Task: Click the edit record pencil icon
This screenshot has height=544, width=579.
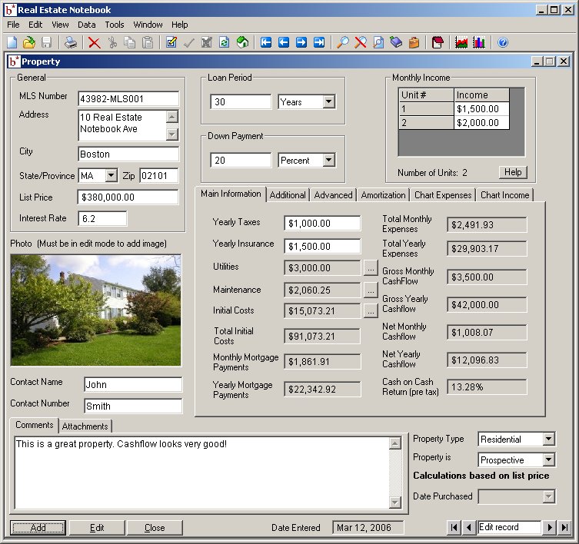Action: (x=171, y=43)
